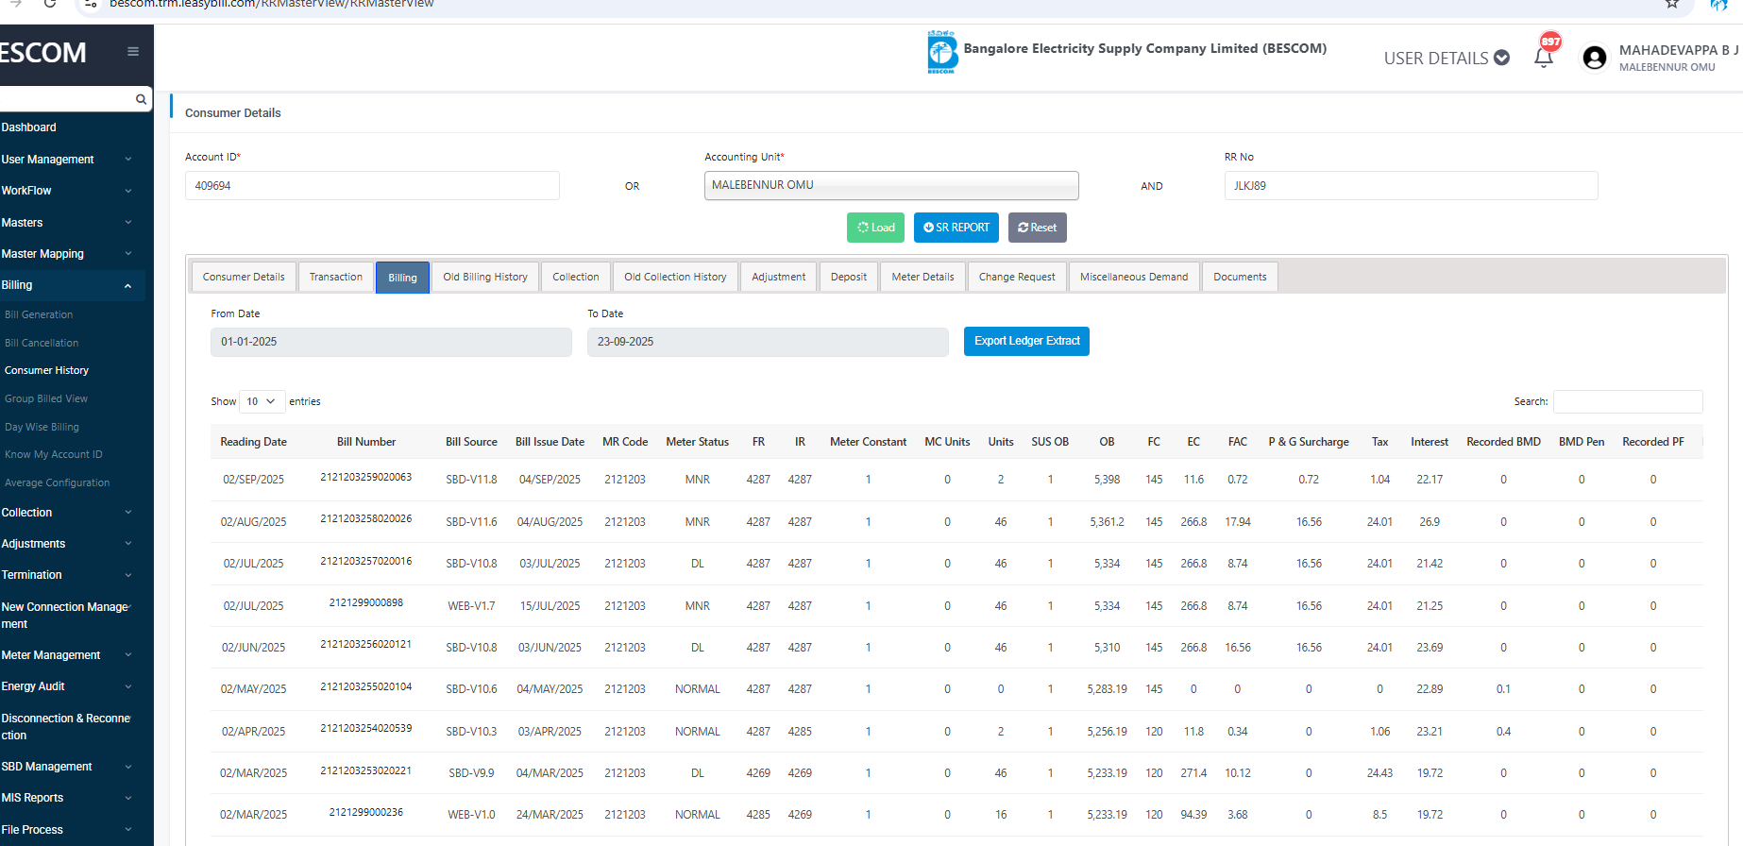The width and height of the screenshot is (1743, 846).
Task: Click the BESCOM company logo in header
Action: coord(941,53)
